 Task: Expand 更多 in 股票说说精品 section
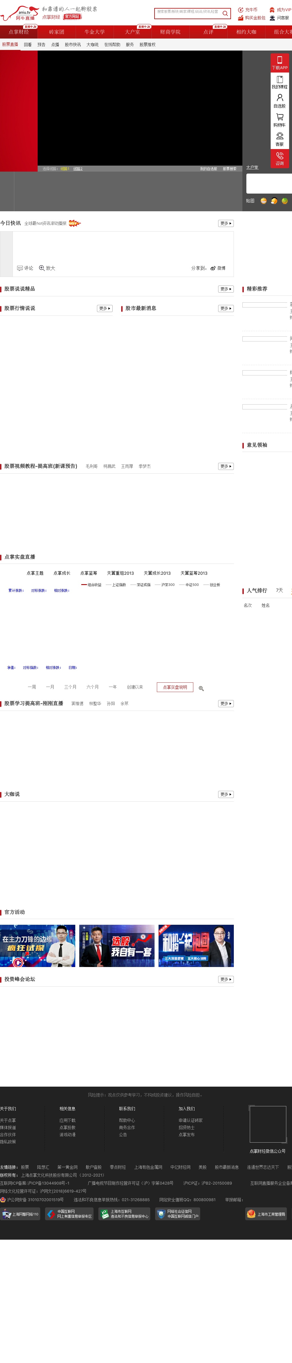pyautogui.click(x=226, y=289)
